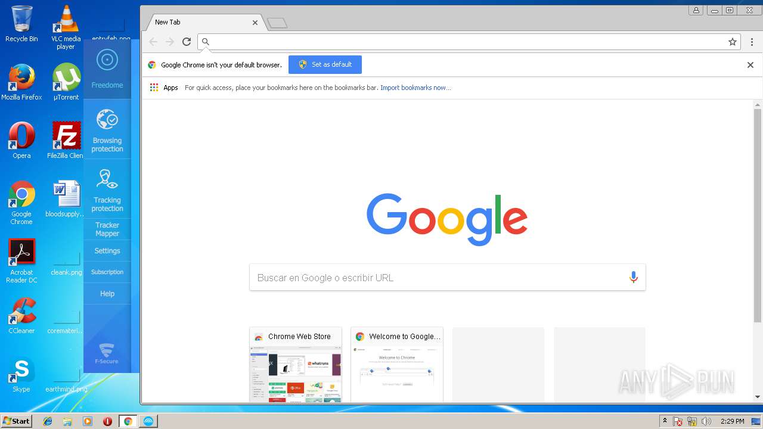Open Tracking protection in Freedome
Image resolution: width=763 pixels, height=429 pixels.
pos(107,189)
